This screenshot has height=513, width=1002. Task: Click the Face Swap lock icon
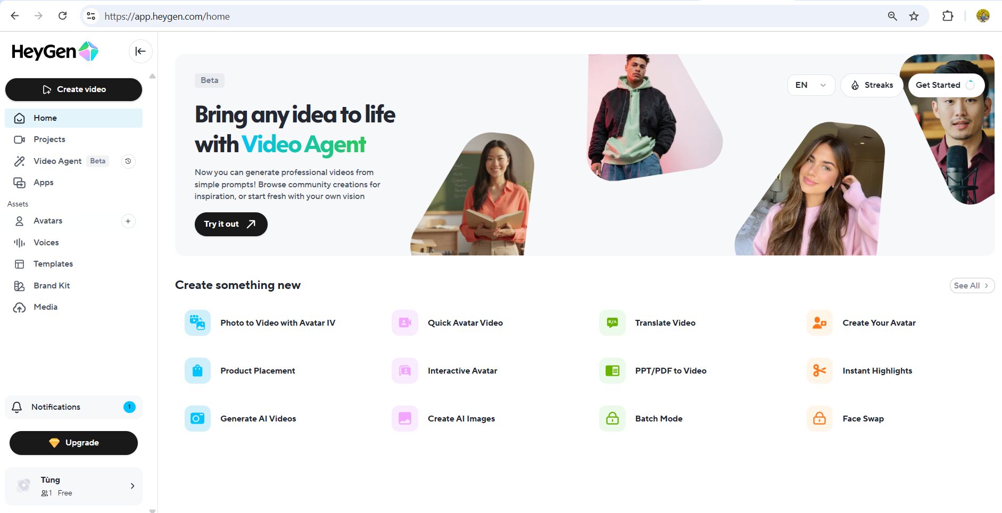(819, 419)
